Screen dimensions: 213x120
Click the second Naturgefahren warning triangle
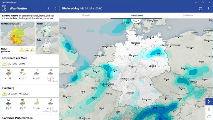click(x=27, y=50)
